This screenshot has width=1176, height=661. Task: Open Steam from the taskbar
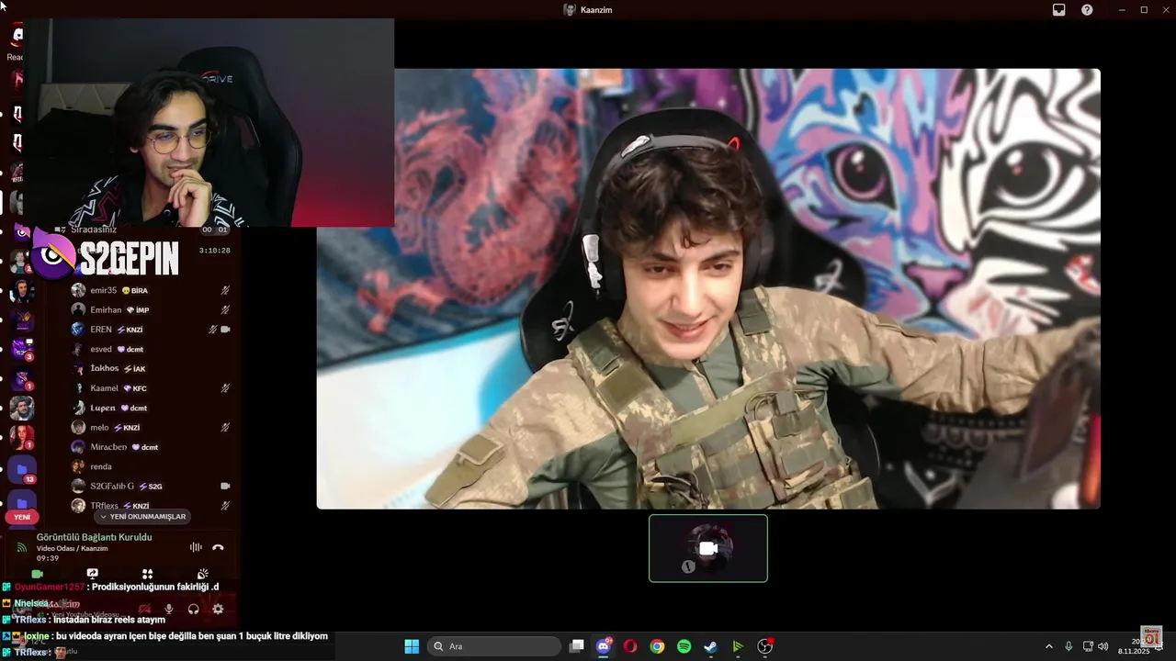(x=710, y=646)
